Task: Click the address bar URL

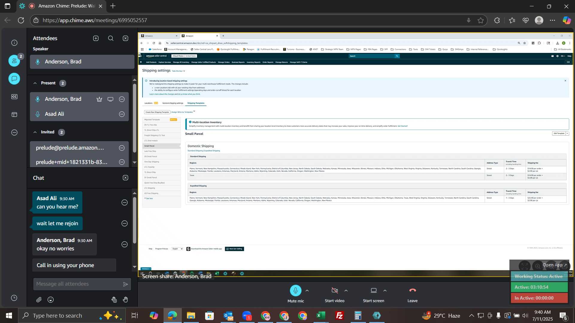Action: pyautogui.click(x=95, y=20)
